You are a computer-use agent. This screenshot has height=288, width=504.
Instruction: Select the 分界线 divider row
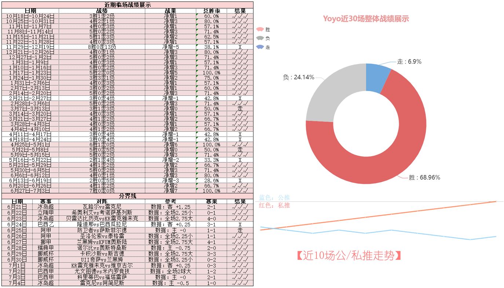click(127, 196)
